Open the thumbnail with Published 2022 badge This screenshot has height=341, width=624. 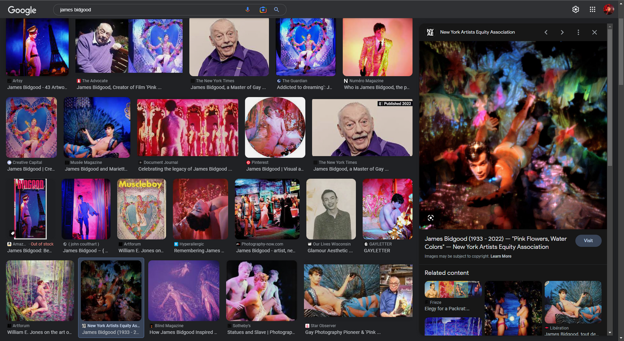362,127
